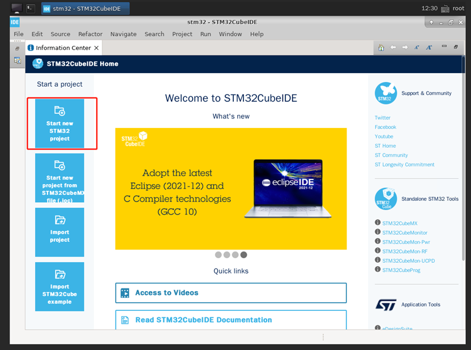Maximize the Information Center view panel
471x350 pixels.
[456, 46]
